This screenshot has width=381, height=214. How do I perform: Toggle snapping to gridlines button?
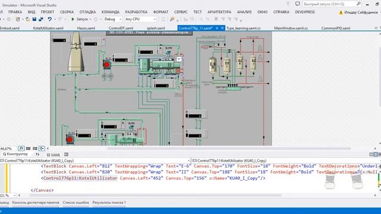click(x=35, y=148)
